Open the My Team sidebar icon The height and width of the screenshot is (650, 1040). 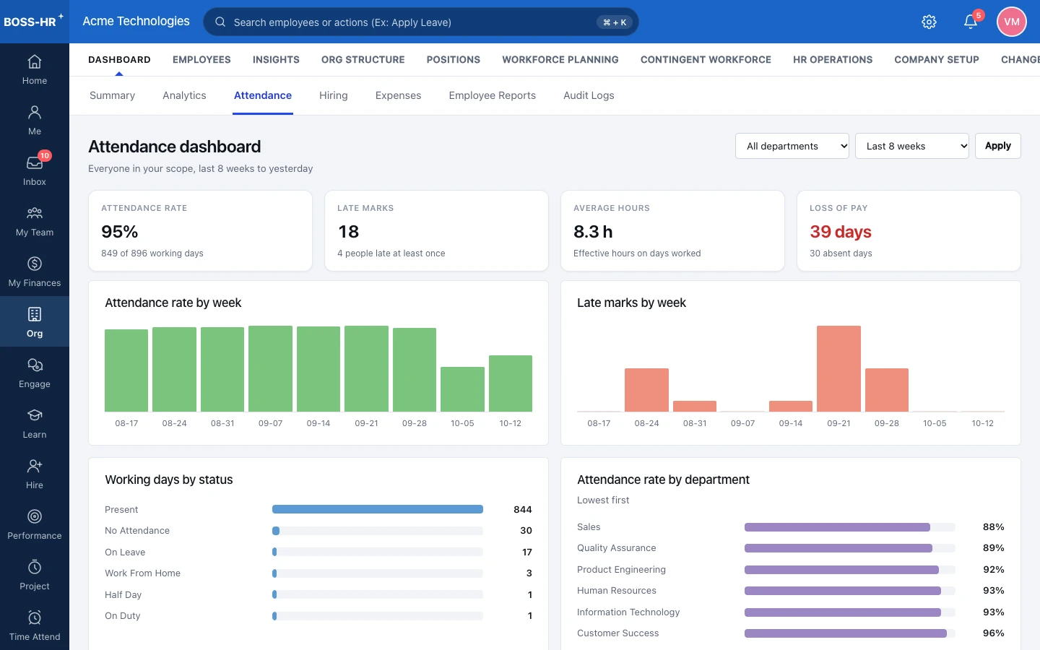(x=35, y=214)
